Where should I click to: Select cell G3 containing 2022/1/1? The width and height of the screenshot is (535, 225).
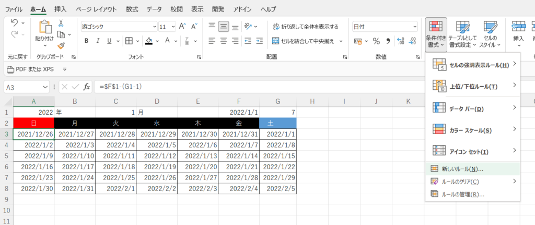point(277,134)
